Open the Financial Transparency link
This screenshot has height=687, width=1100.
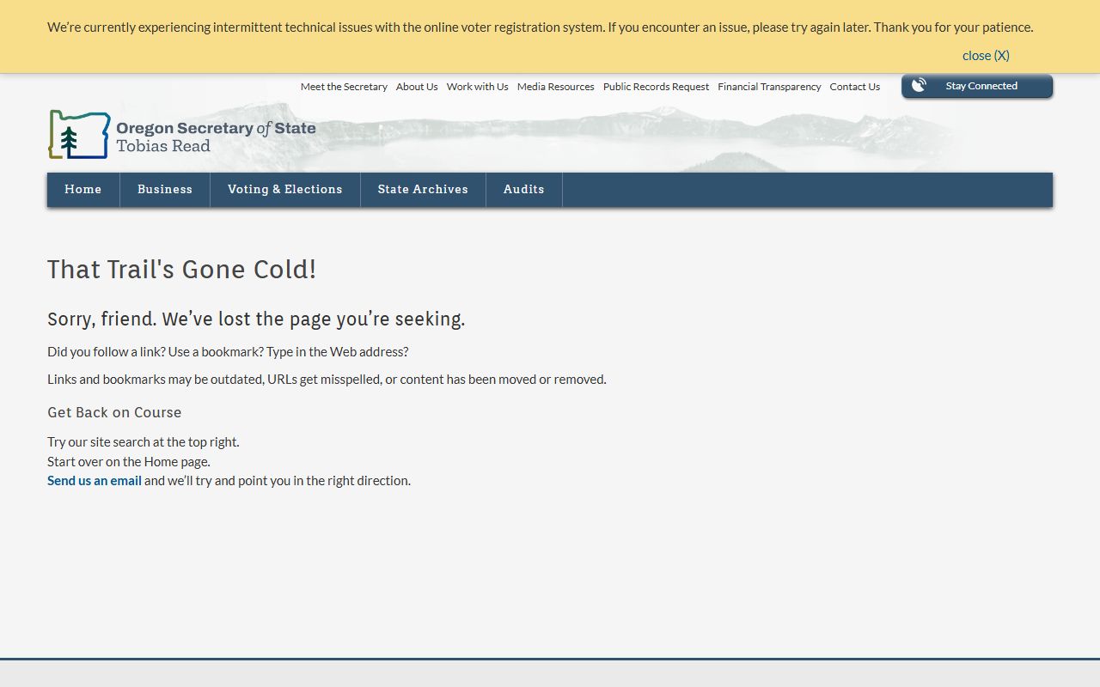click(769, 87)
